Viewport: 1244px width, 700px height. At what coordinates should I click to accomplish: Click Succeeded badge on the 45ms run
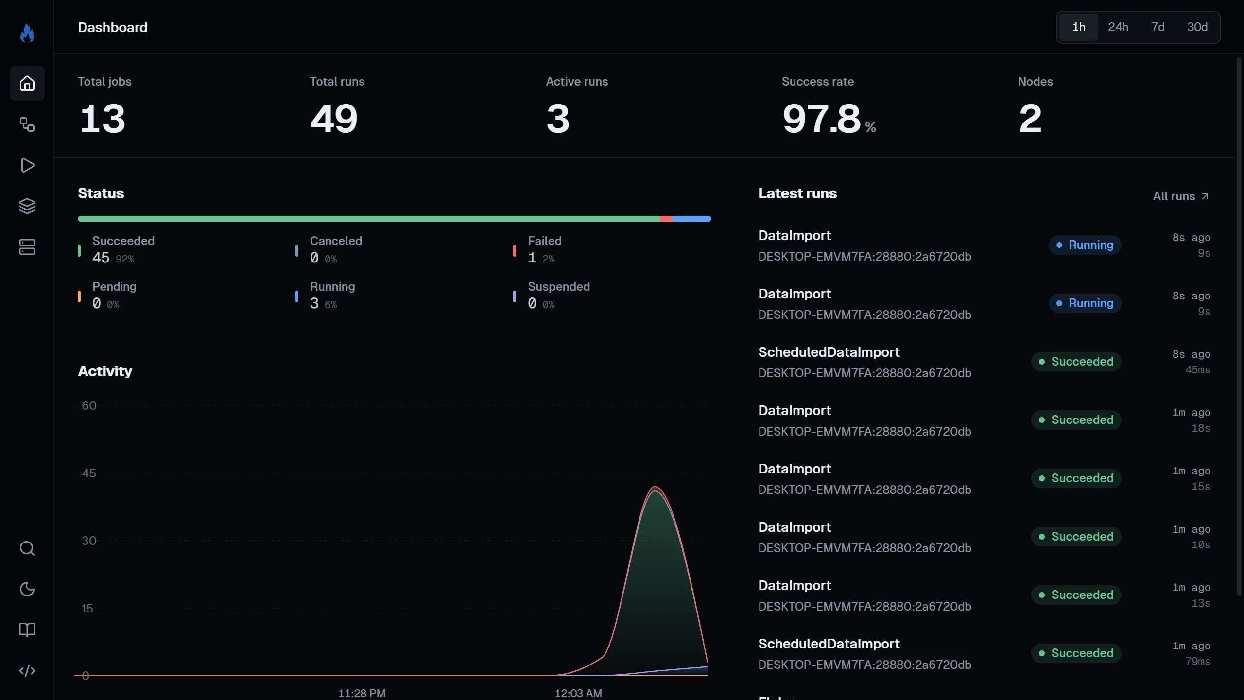coord(1076,362)
